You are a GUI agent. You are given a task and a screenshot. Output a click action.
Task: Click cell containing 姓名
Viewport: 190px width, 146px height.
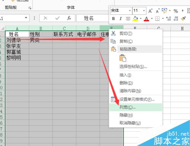[x=17, y=34]
